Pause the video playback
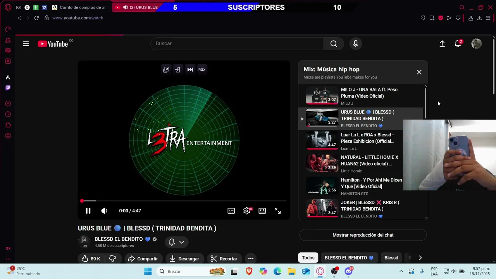This screenshot has height=279, width=496. click(x=88, y=211)
